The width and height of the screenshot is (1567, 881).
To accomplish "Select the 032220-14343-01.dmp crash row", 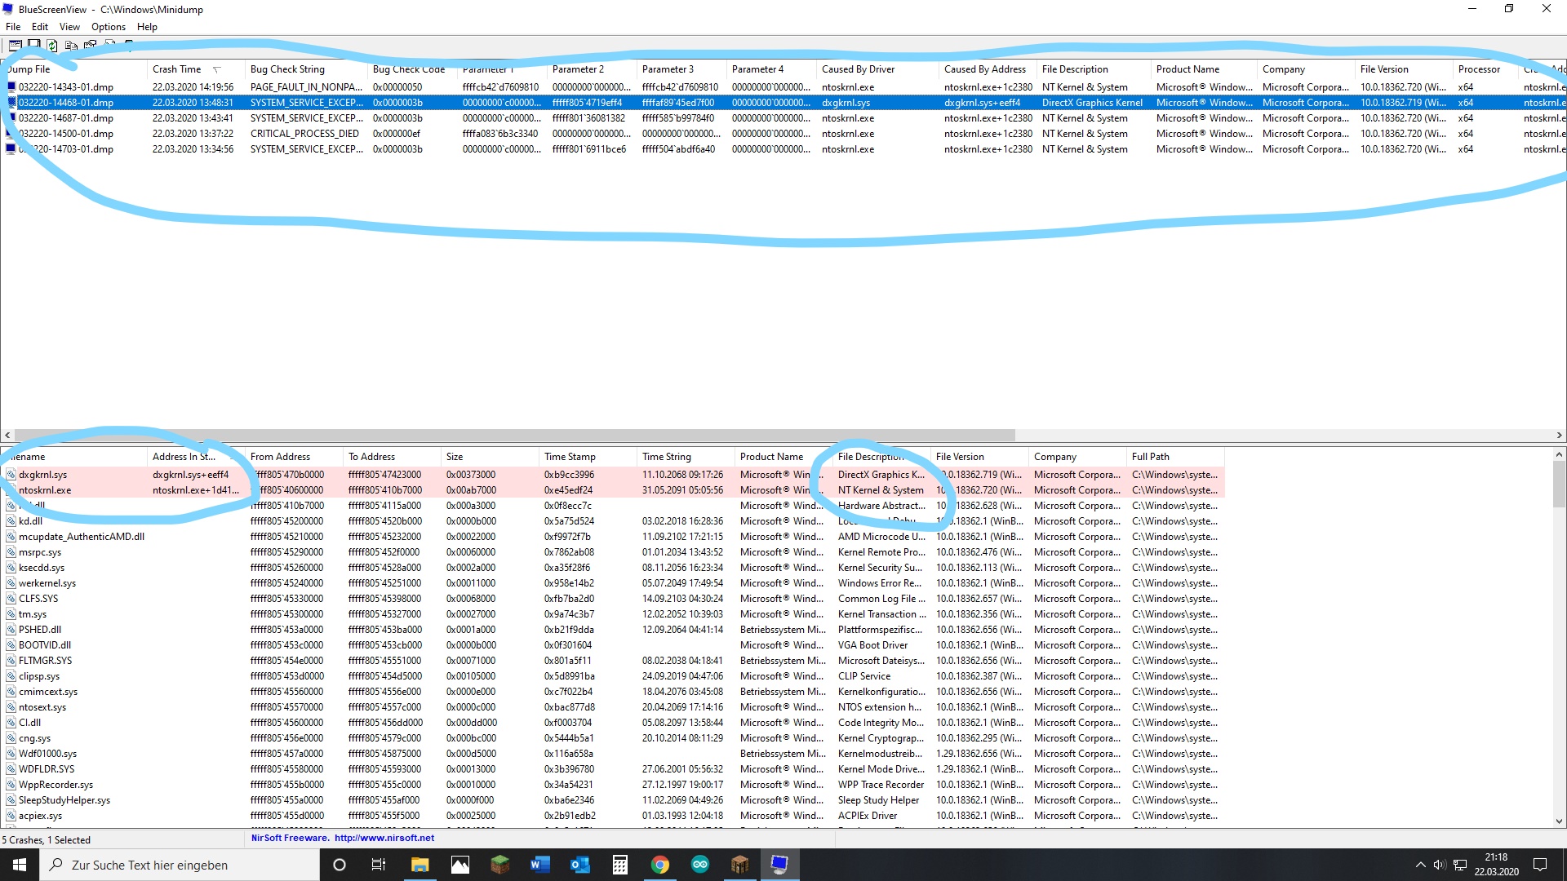I will coord(65,87).
